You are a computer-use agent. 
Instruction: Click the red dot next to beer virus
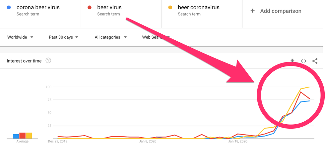(90, 7)
